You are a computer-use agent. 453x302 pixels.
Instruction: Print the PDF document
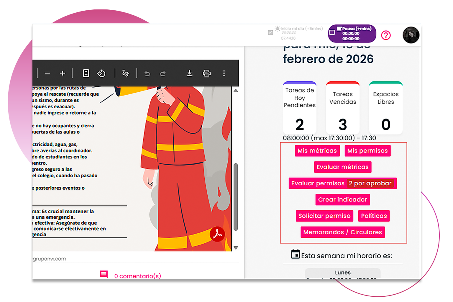pyautogui.click(x=207, y=73)
